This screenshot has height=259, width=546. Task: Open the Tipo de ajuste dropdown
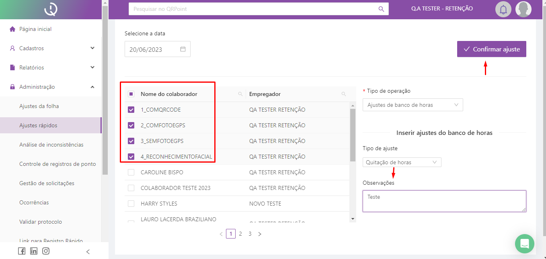[402, 162]
